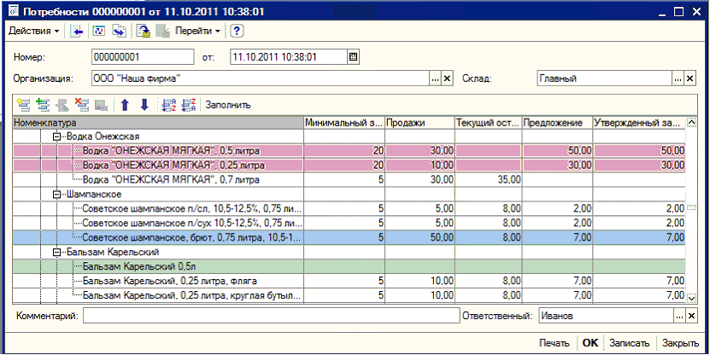Sort rows ascending A to Z

pos(168,105)
